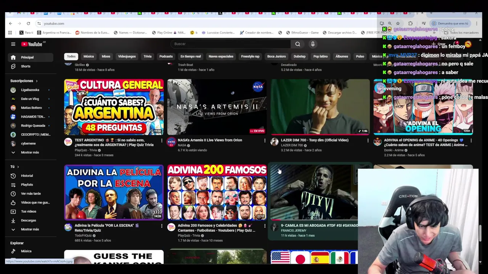
Task: Select the Podcasts filter chip
Action: pyautogui.click(x=166, y=56)
